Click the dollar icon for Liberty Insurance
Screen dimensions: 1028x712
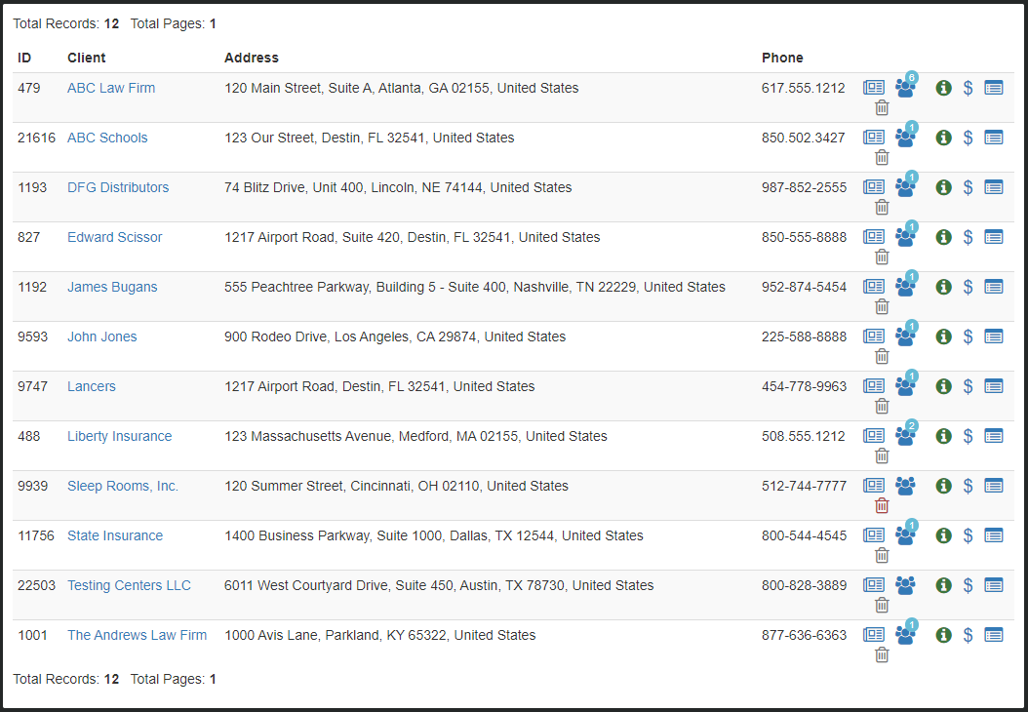[x=968, y=437]
